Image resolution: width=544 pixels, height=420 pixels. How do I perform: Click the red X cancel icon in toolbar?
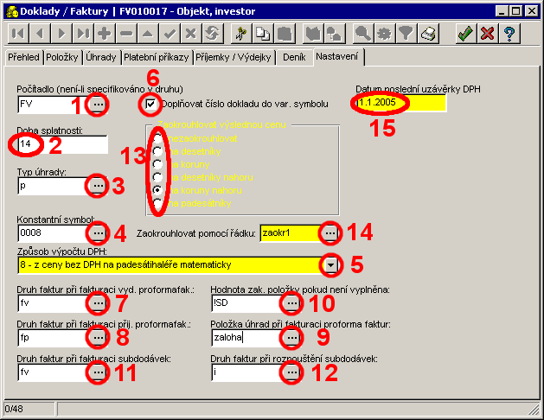tap(488, 34)
